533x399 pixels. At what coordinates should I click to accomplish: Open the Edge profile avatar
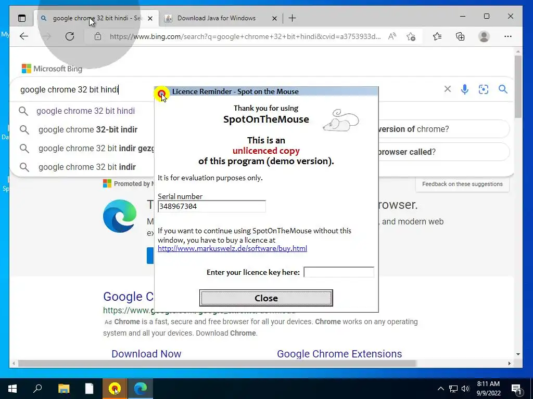pos(484,36)
